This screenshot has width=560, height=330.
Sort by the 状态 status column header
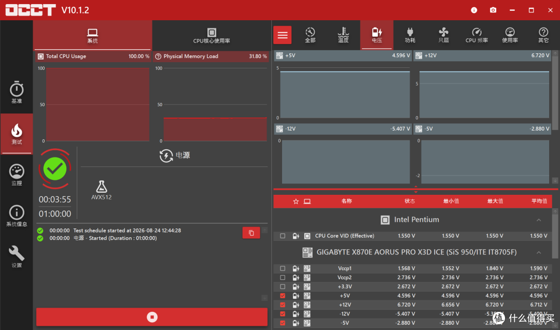click(x=410, y=201)
